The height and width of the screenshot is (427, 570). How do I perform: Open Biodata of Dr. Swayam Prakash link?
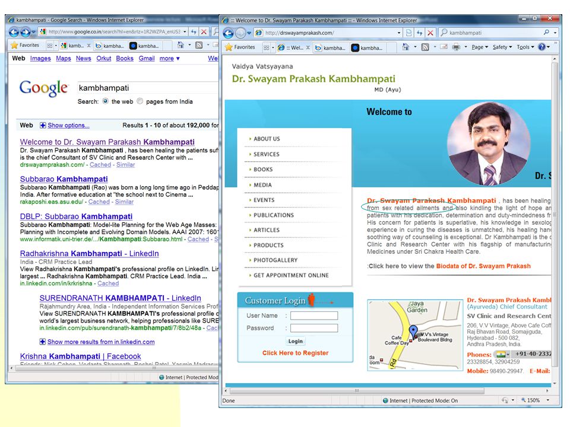pos(483,266)
